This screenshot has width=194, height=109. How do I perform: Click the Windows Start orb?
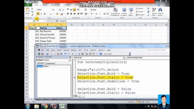tap(28, 106)
